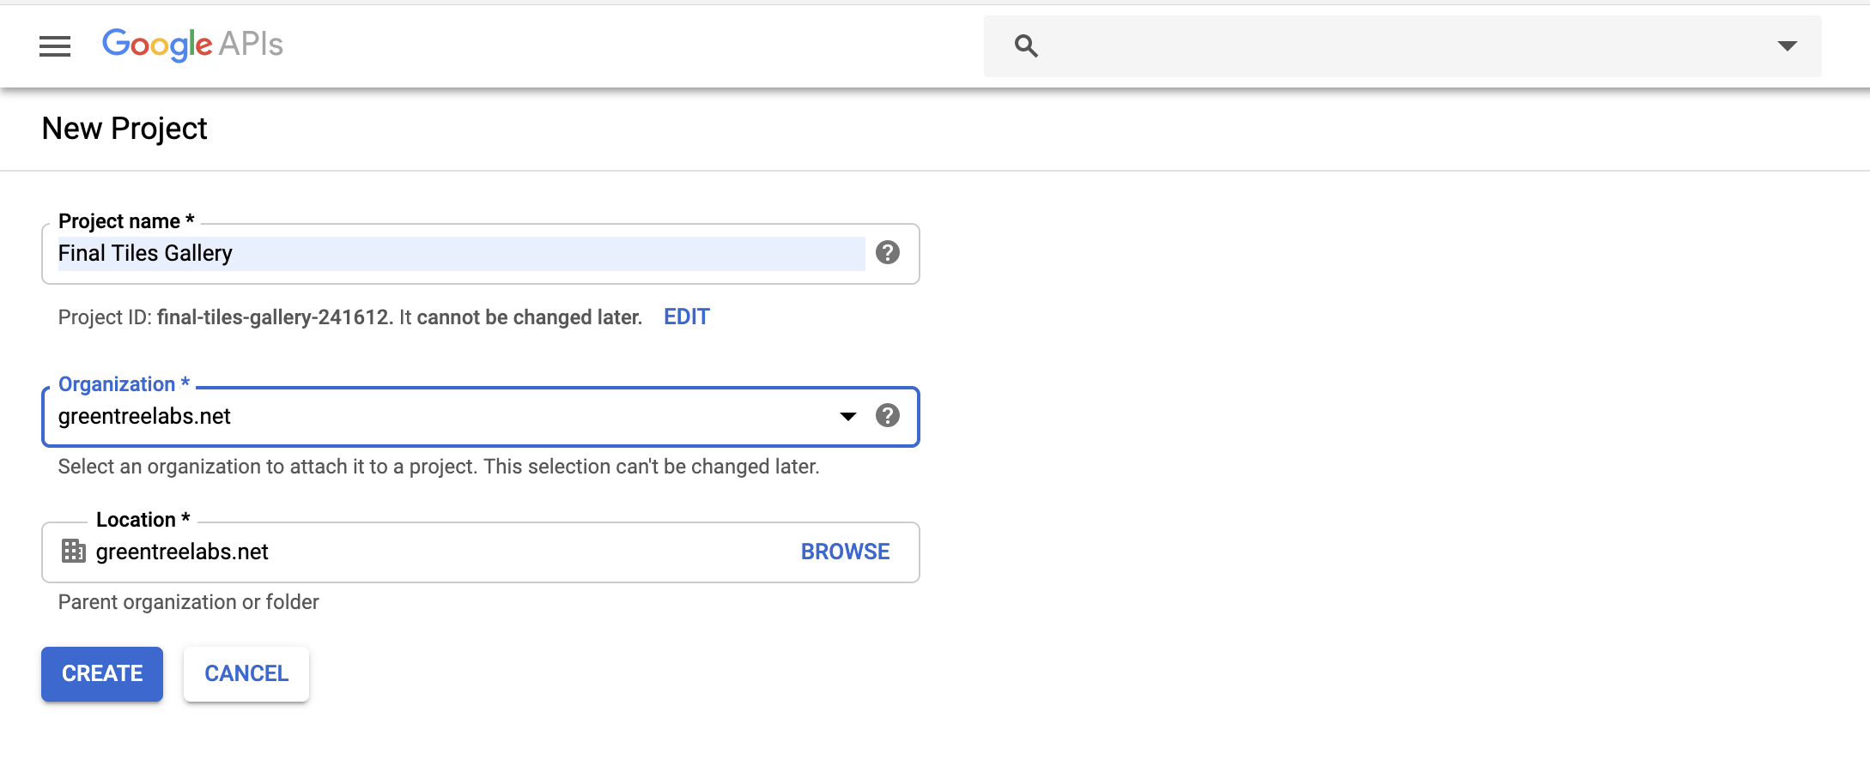Open the Organization help question mark
The image size is (1870, 772).
(x=888, y=416)
